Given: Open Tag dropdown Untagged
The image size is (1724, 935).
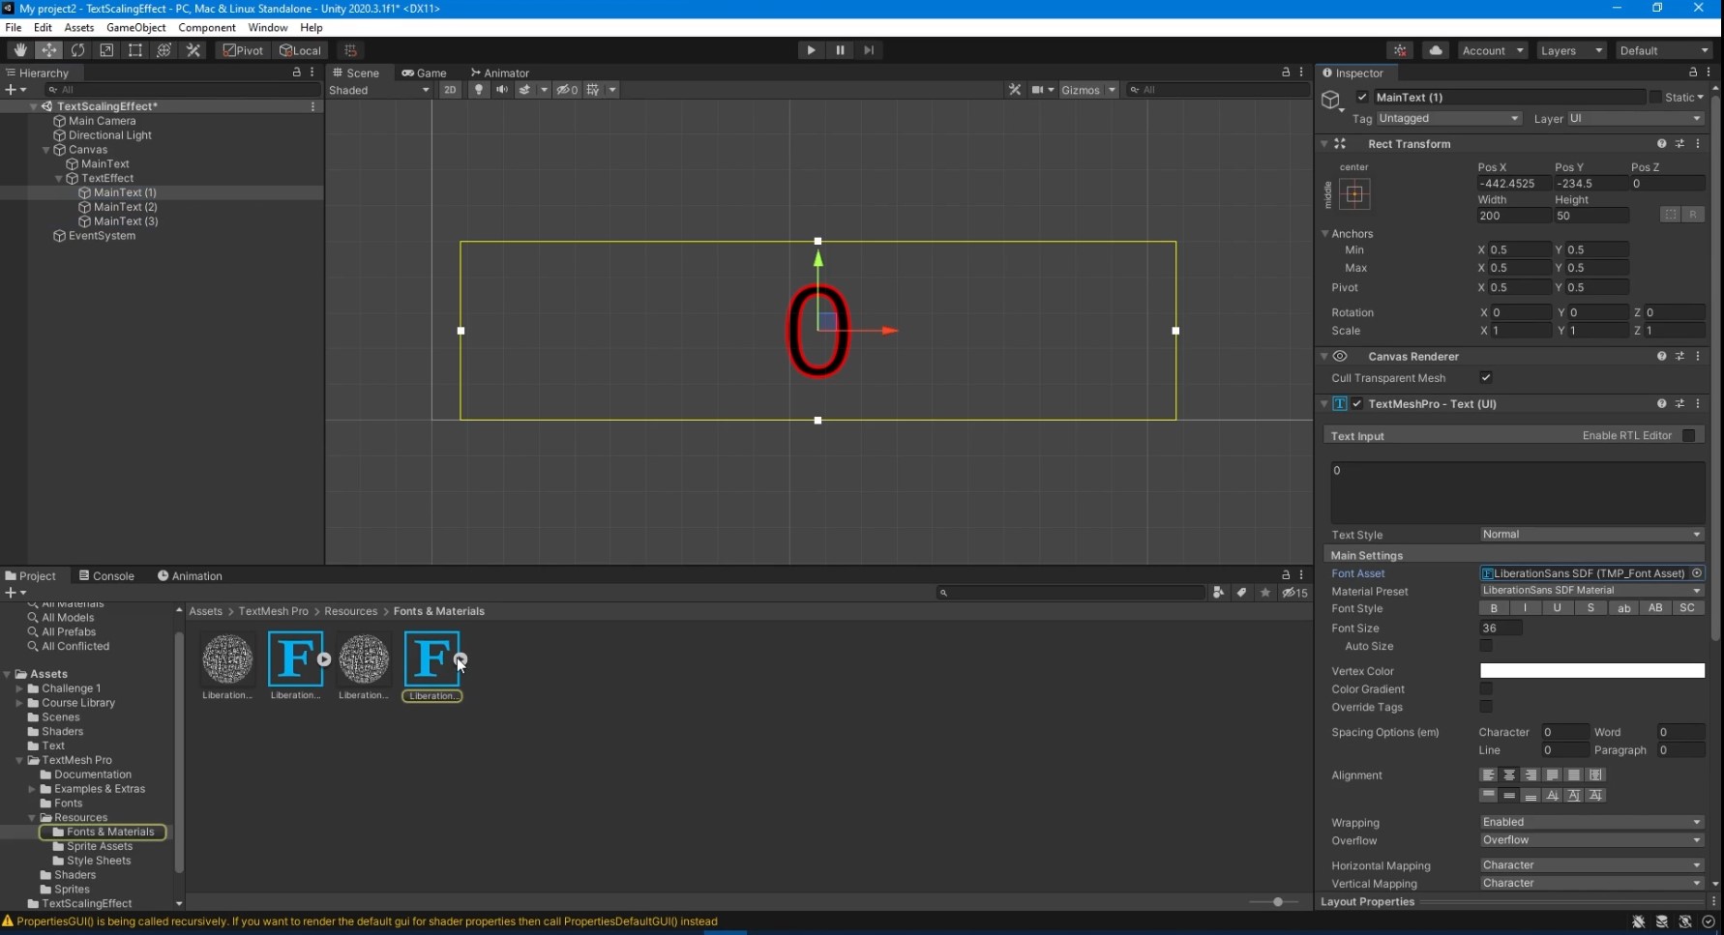Looking at the screenshot, I should click(x=1448, y=118).
